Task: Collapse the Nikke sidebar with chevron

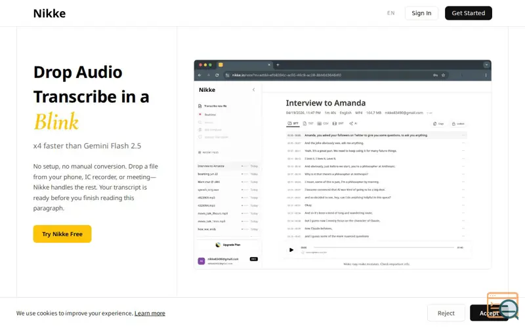Action: [253, 90]
